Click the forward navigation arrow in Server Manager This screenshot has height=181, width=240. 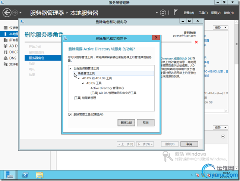[15, 13]
